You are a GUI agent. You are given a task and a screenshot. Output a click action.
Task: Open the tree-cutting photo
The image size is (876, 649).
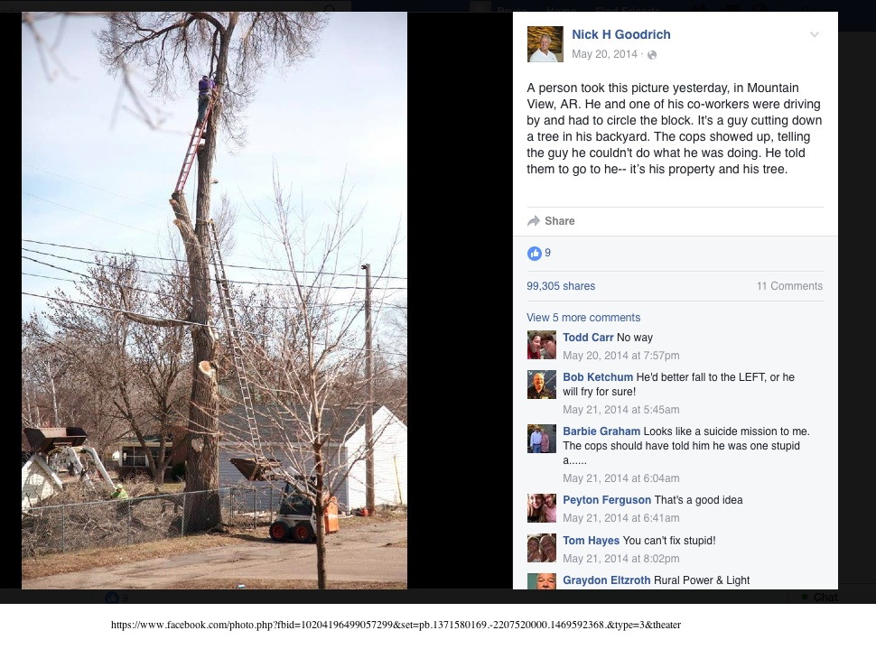(x=215, y=301)
